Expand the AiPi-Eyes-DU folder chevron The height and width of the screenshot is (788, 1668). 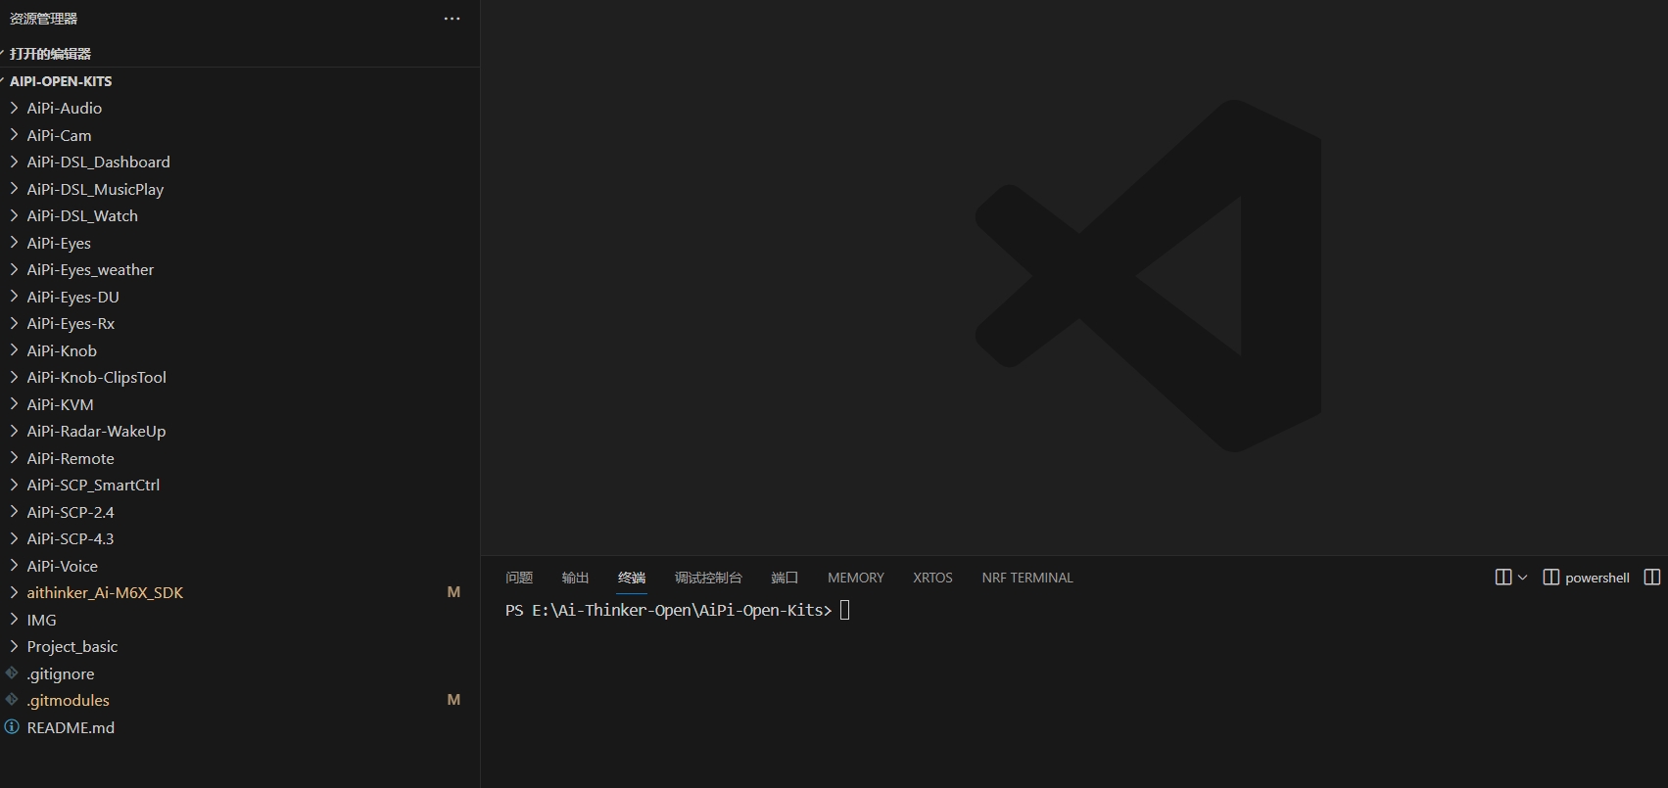tap(14, 297)
